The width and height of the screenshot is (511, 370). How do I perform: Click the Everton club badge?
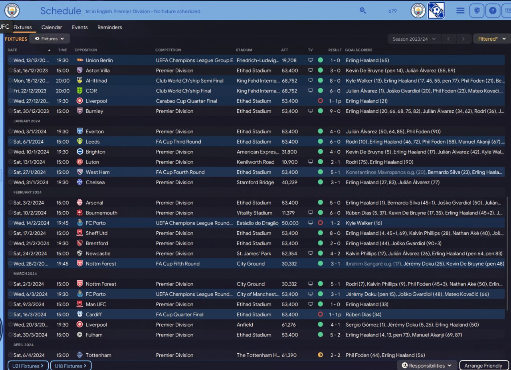pos(80,132)
